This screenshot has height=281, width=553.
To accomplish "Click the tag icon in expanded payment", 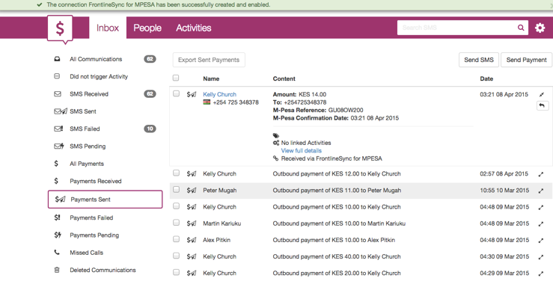I will point(276,135).
